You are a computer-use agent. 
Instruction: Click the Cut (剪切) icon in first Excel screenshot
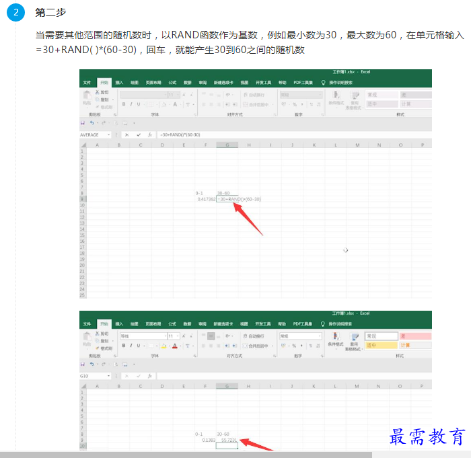click(x=98, y=92)
